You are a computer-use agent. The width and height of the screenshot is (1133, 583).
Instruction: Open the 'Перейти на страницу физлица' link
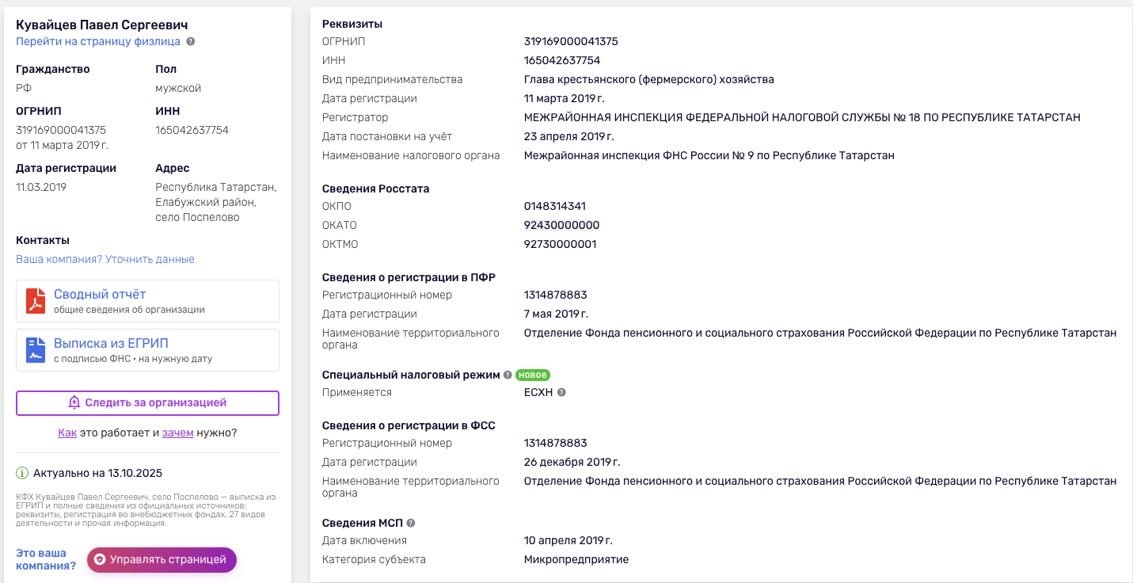(98, 41)
